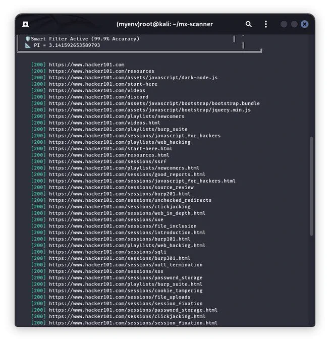Image resolution: width=330 pixels, height=343 pixels.
Task: Click the playlists/newcomers URL without .html
Action: (x=117, y=117)
